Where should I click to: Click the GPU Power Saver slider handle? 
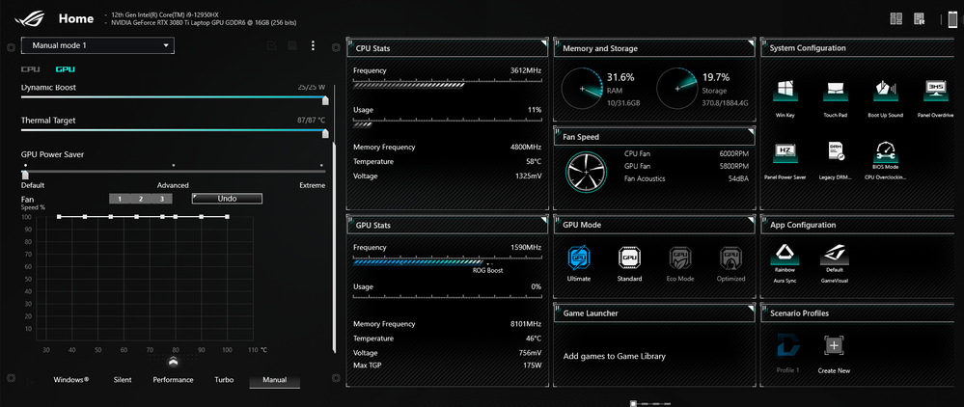pyautogui.click(x=25, y=176)
